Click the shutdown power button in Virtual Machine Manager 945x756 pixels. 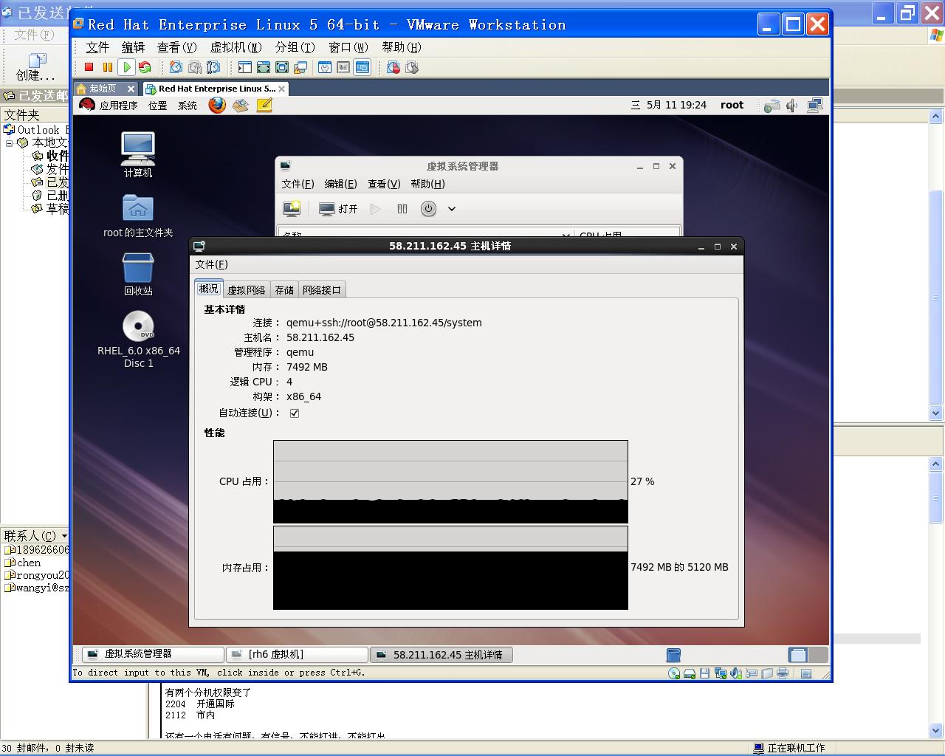[x=428, y=209]
